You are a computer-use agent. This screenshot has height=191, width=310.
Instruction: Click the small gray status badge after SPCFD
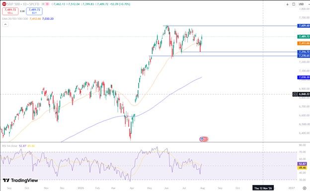click(43, 4)
